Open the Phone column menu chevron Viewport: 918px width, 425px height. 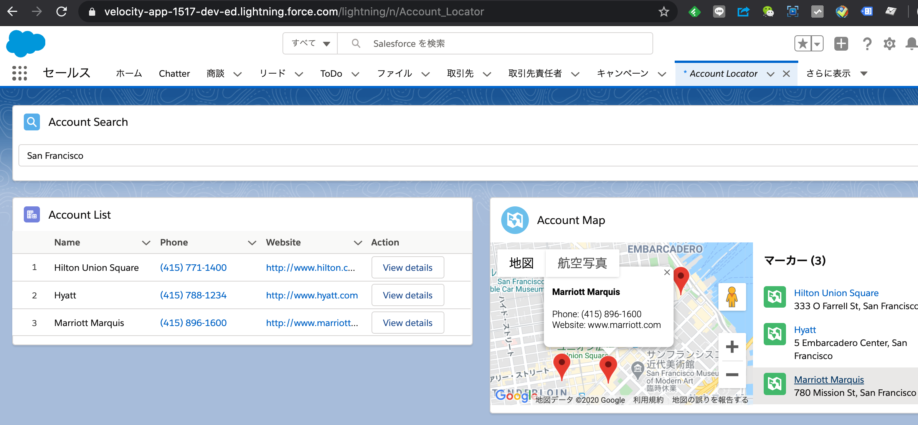[252, 242]
